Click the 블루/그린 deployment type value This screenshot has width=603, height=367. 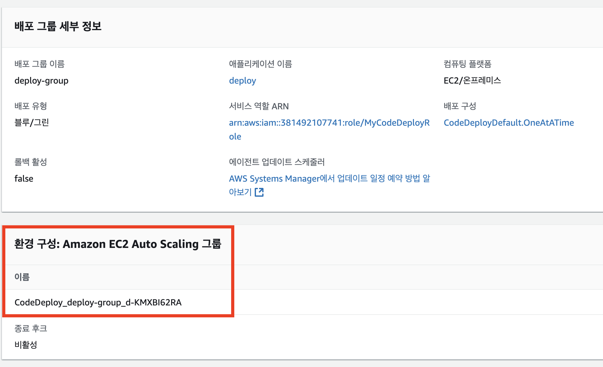(x=32, y=123)
